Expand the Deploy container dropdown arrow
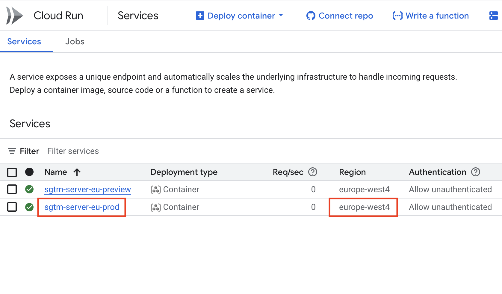Screen dimensions: 502x294 [x=281, y=15]
